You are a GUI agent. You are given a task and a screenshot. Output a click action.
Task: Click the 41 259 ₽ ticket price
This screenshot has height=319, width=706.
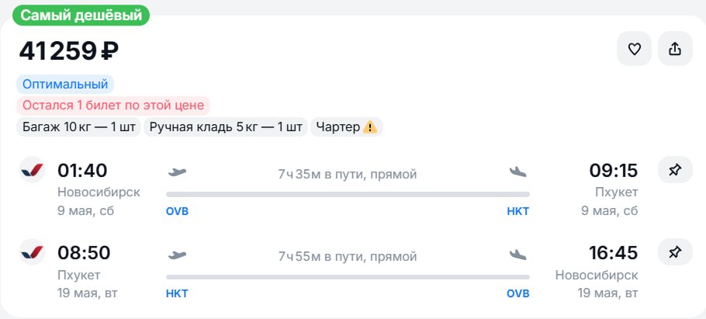click(x=69, y=51)
